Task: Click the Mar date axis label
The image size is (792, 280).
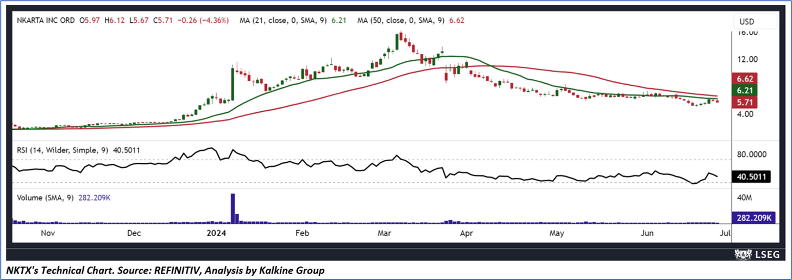Action: (385, 233)
